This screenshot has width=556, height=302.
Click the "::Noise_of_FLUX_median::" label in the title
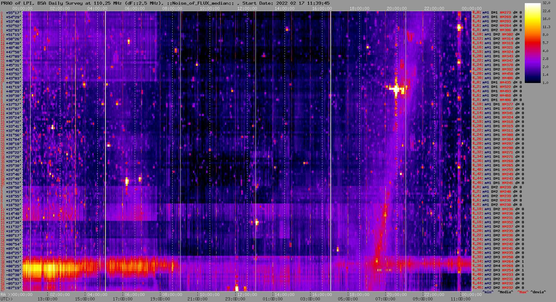point(201,3)
